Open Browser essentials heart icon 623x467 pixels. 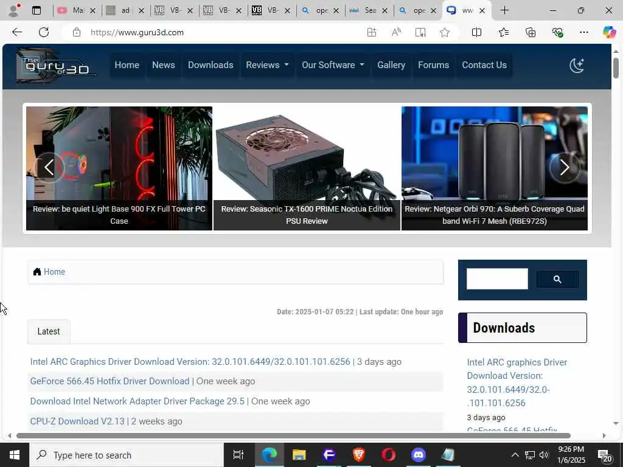[557, 32]
